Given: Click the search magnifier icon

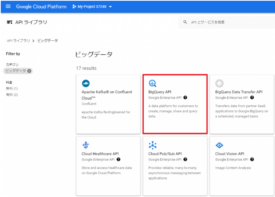Looking at the screenshot, I should coord(185,22).
